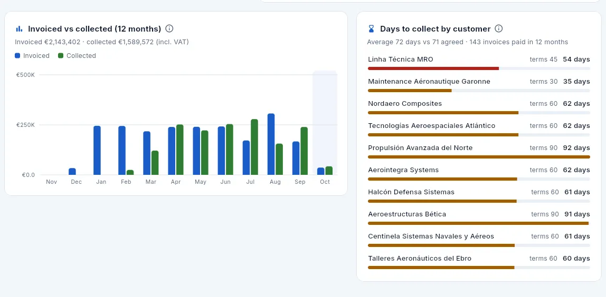Click the Jun month axis label

click(225, 182)
